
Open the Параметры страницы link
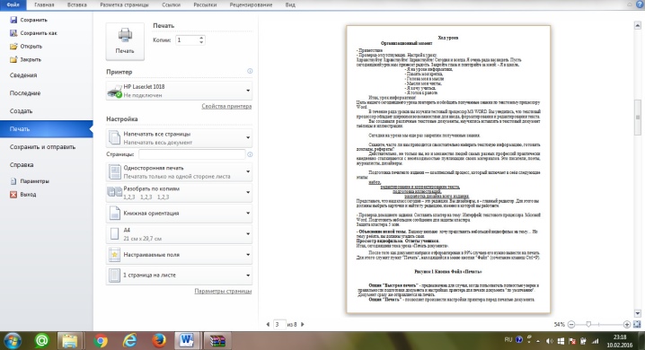click(223, 291)
